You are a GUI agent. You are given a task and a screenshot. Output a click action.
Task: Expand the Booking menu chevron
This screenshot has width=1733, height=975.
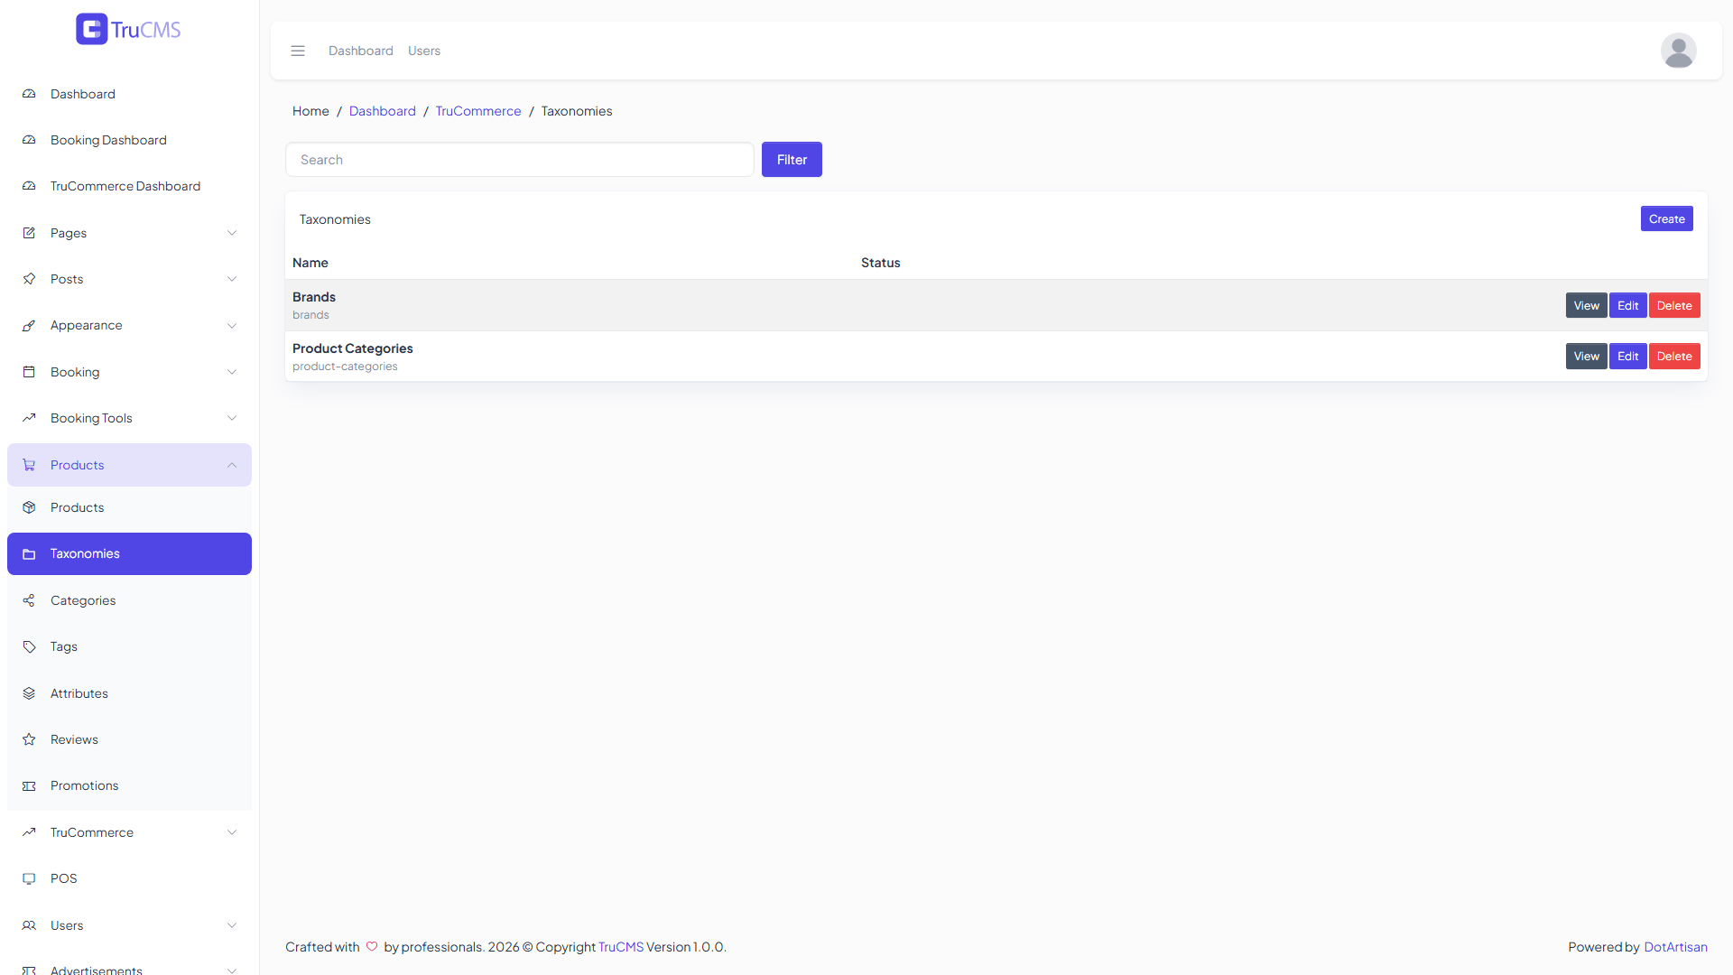pos(232,372)
